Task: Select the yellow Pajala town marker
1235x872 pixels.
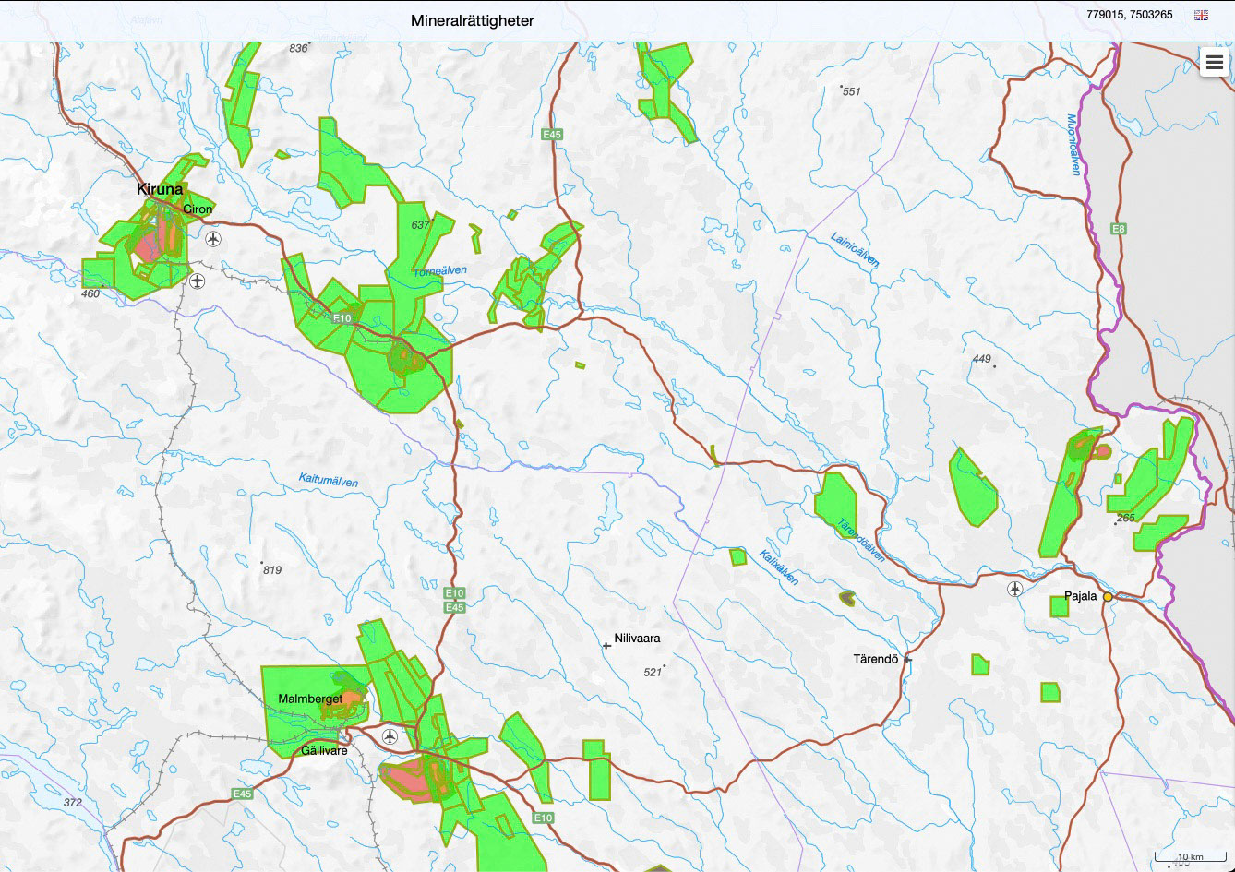Action: click(1108, 597)
